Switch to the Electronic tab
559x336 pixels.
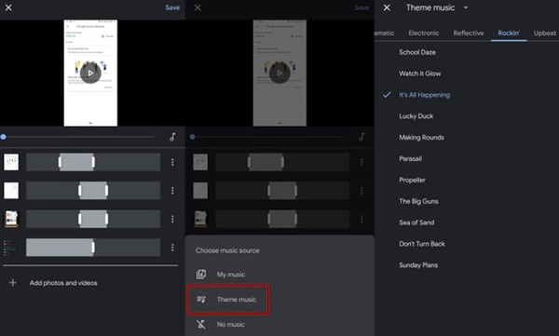tap(424, 34)
